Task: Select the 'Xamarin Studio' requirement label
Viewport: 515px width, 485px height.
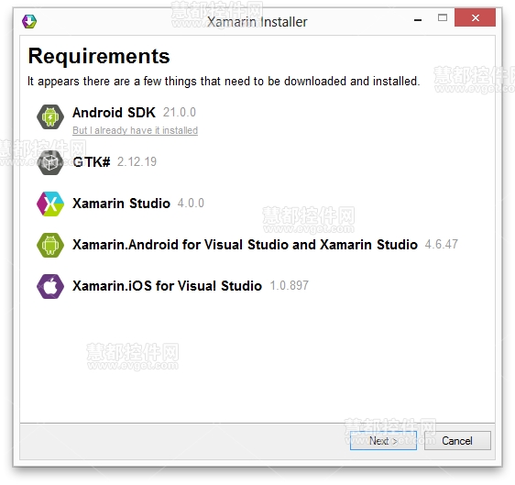Action: pos(121,204)
